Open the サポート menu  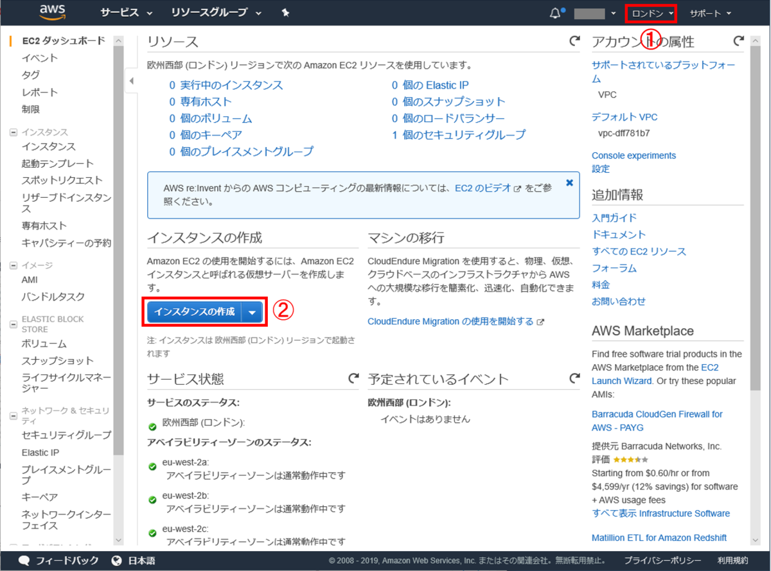711,13
